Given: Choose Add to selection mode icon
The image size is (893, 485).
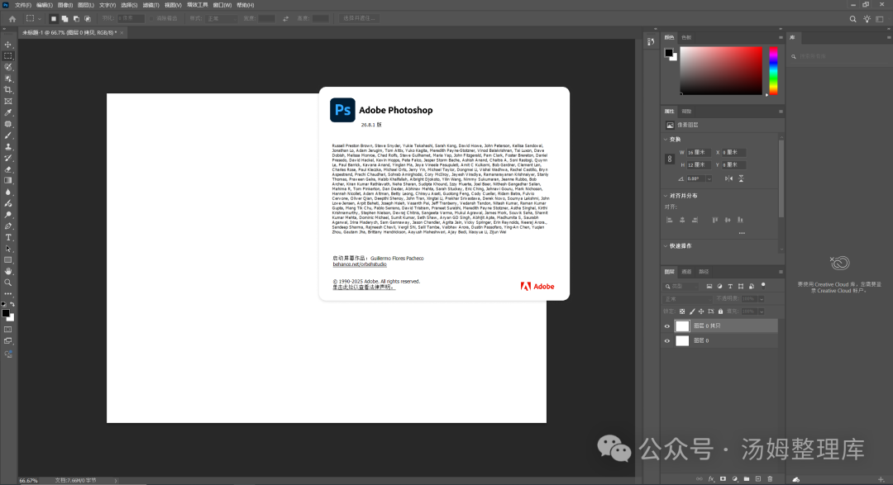Looking at the screenshot, I should coord(64,19).
